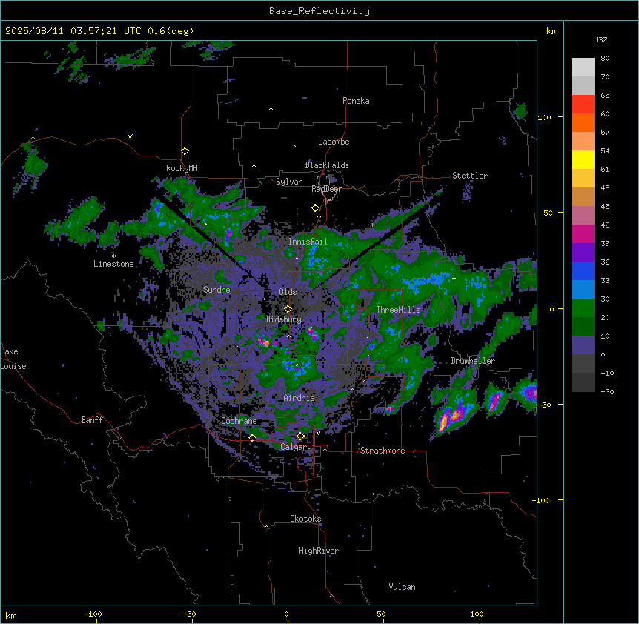Select the Olds label
The width and height of the screenshot is (639, 624).
pos(288,292)
